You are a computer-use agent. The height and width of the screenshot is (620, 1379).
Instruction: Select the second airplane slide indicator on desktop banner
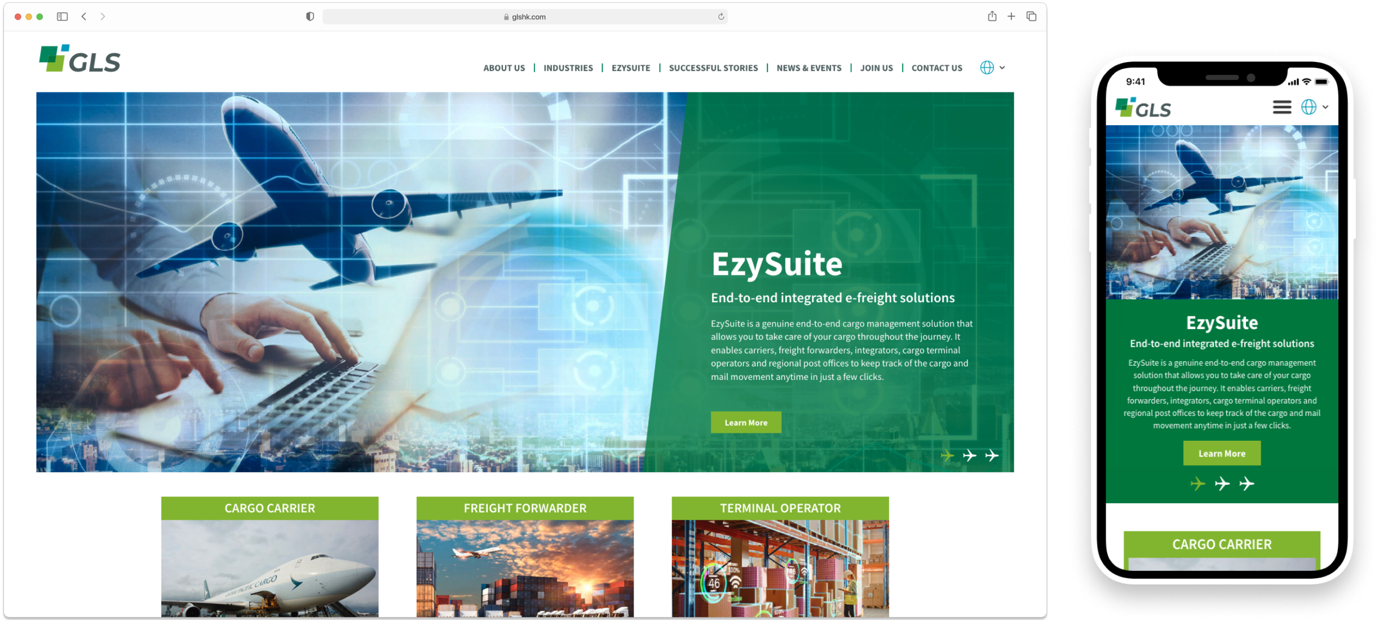coord(970,455)
